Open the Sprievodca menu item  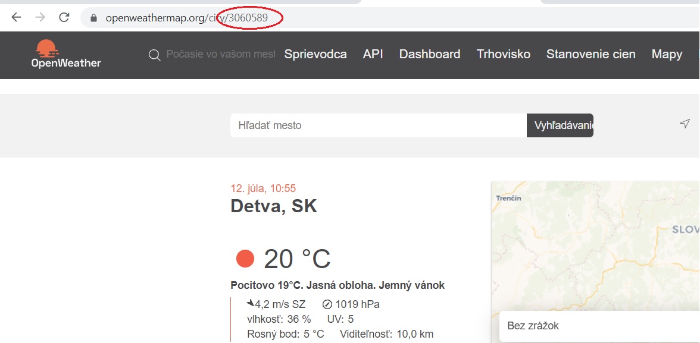coord(315,54)
